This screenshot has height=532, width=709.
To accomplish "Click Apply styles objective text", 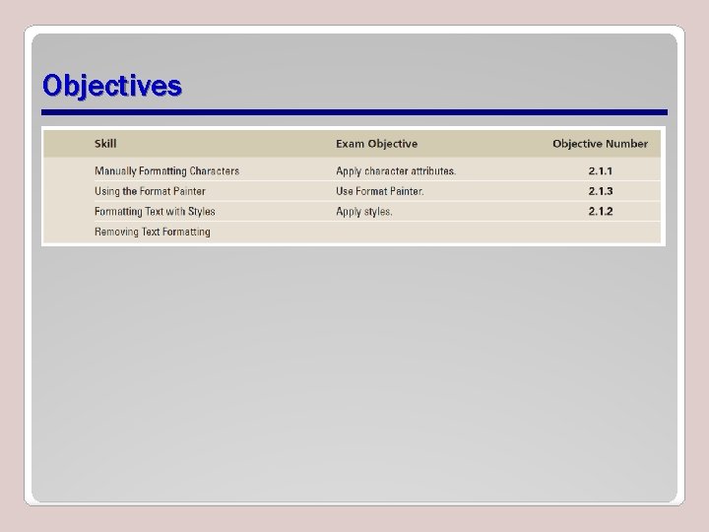I will point(364,212).
